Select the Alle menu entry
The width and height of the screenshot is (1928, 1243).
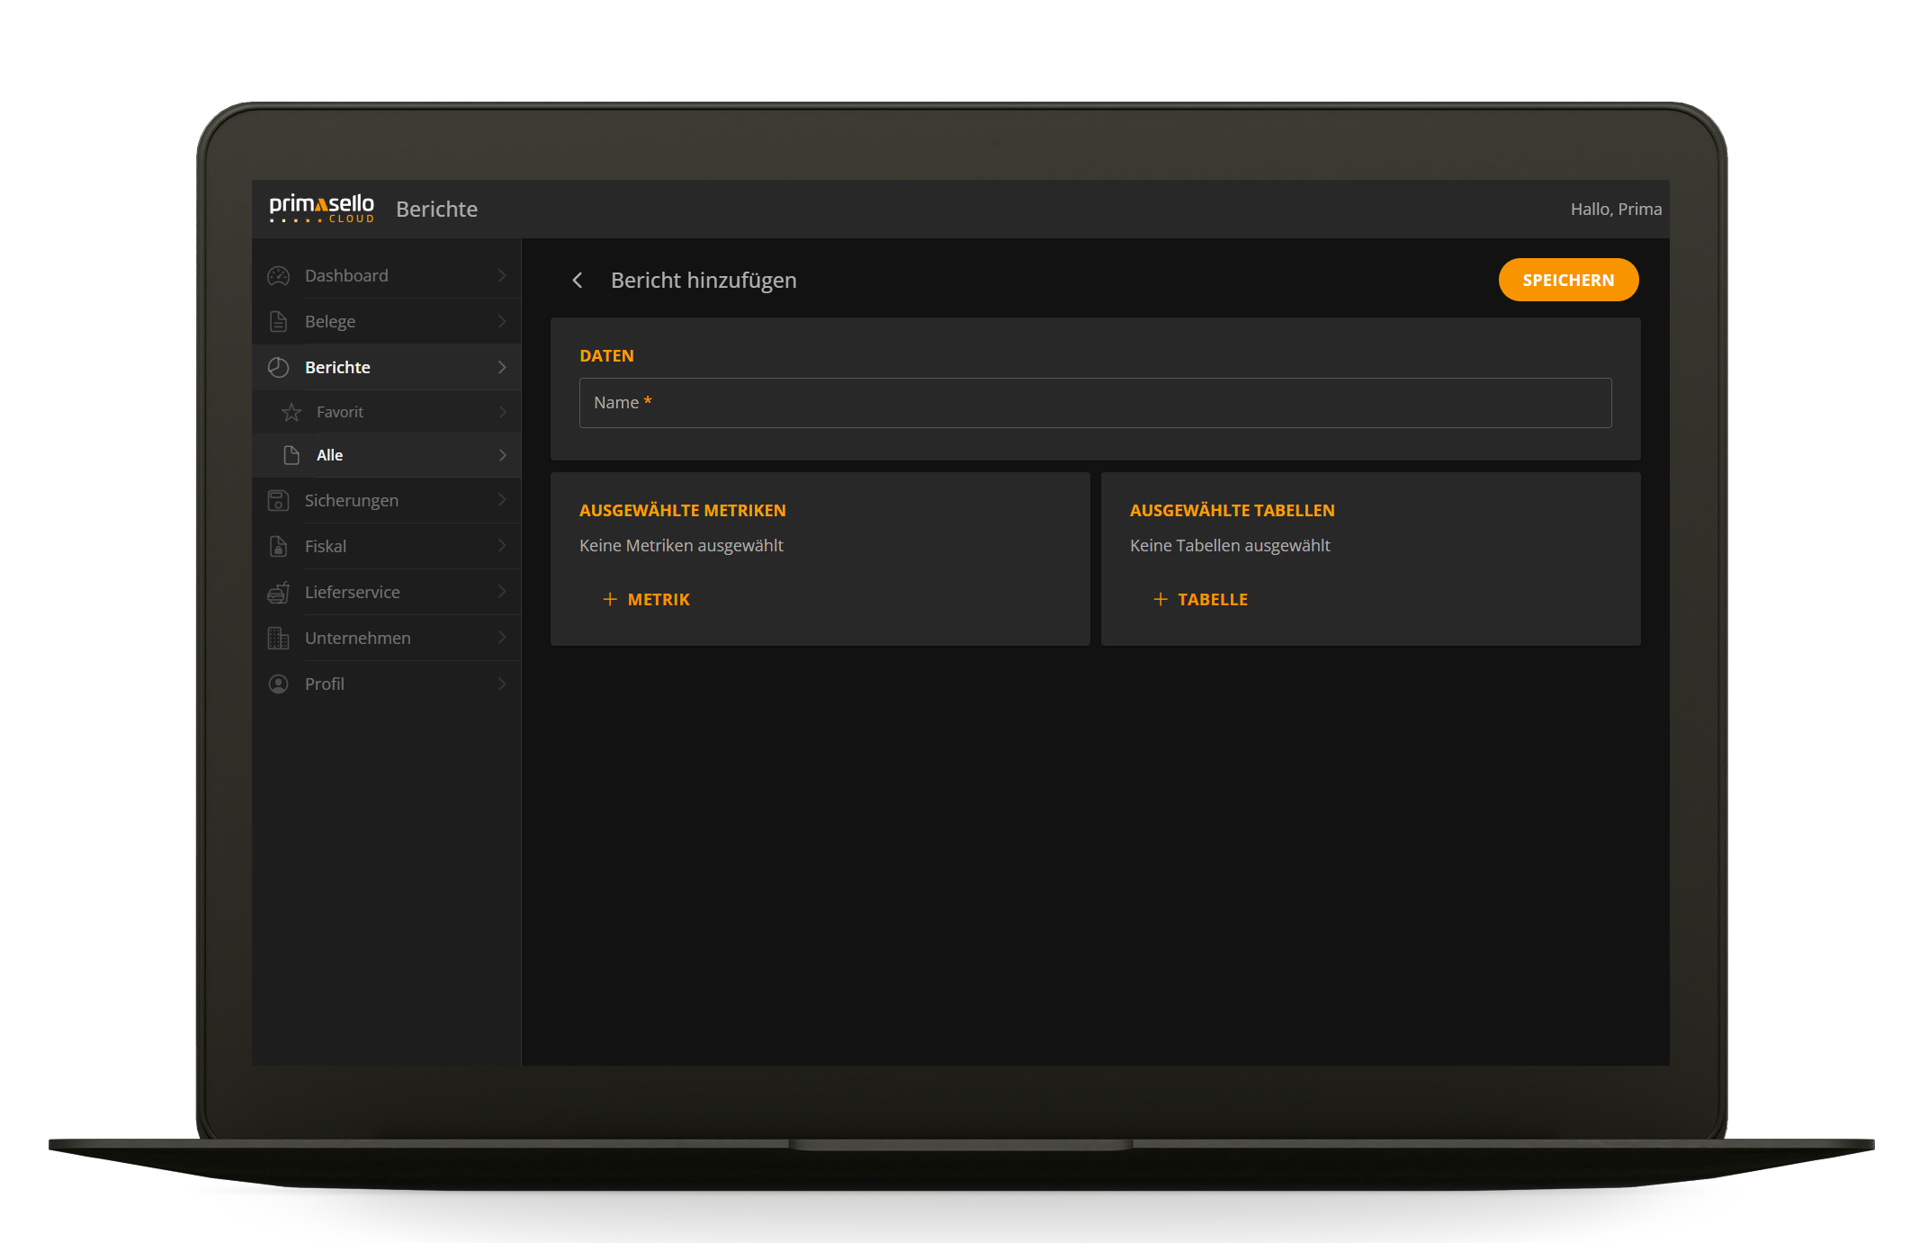pos(329,455)
